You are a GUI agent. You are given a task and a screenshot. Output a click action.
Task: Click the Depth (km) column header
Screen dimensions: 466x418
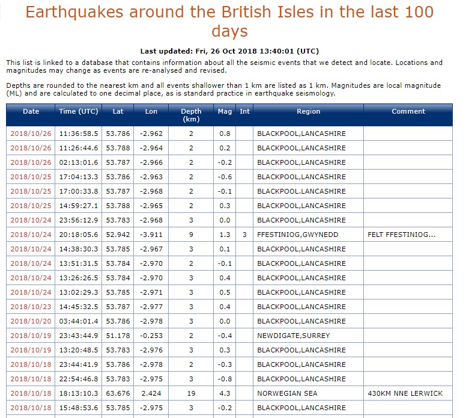click(192, 115)
